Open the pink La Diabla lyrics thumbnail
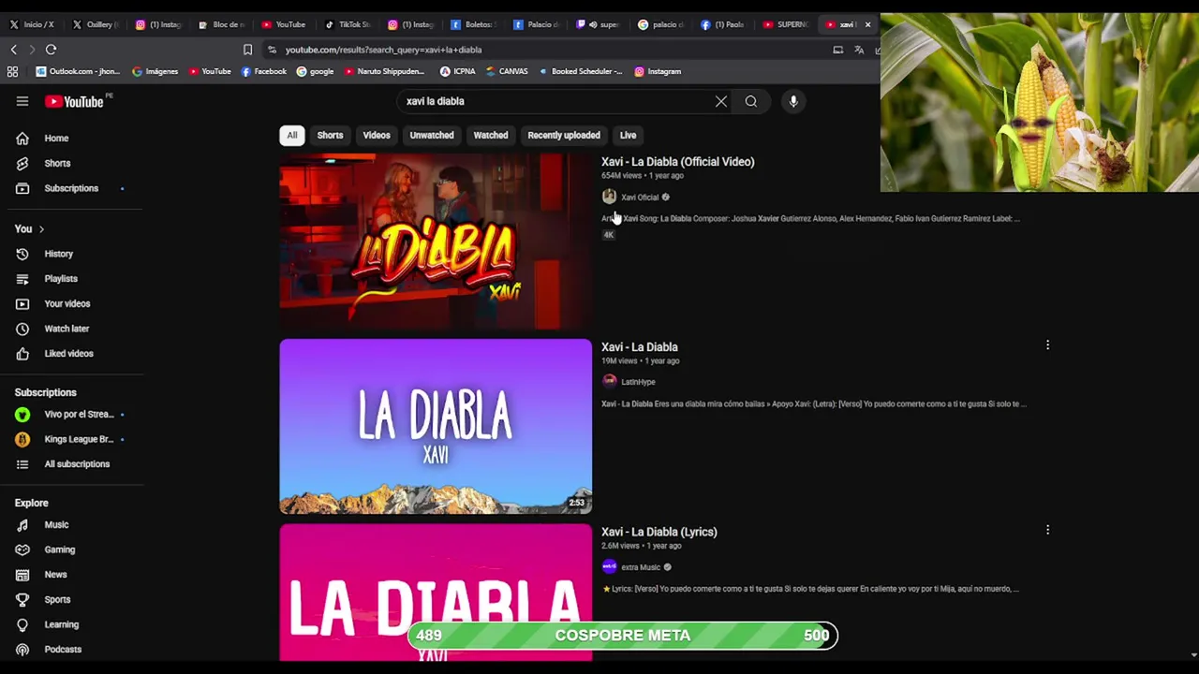 pos(436,592)
